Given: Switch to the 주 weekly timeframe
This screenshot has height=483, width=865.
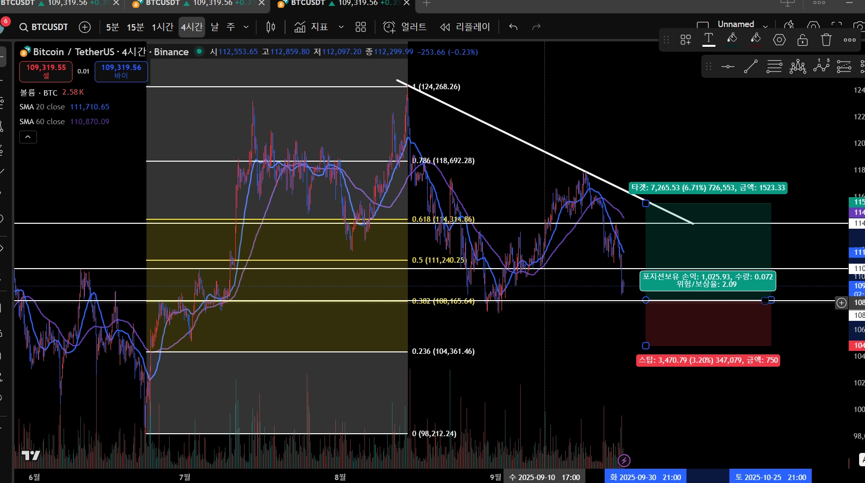Looking at the screenshot, I should 231,27.
